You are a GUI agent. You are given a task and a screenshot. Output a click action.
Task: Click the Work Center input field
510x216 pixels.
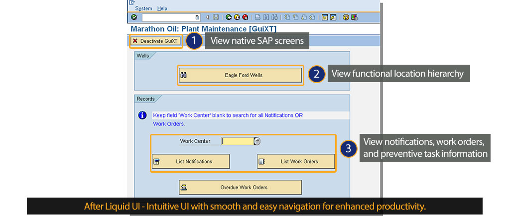238,141
